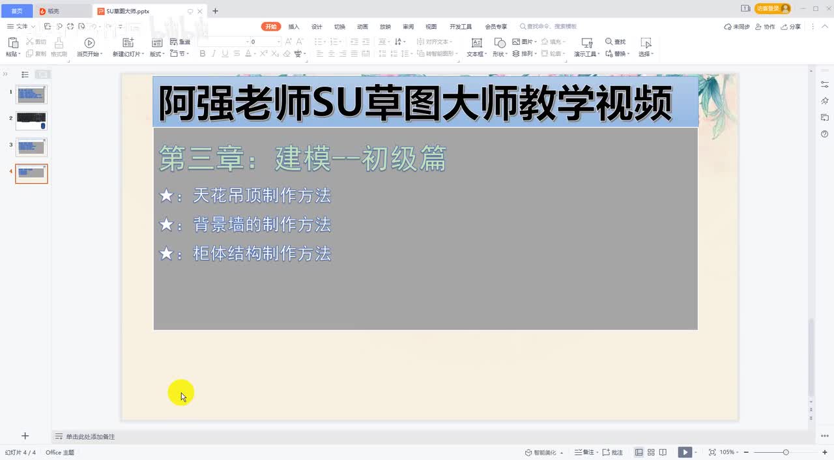
Task: Start slideshow from current slide icon
Action: pyautogui.click(x=90, y=43)
